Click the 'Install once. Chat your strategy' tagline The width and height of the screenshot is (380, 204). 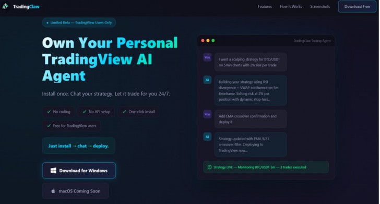tap(106, 94)
